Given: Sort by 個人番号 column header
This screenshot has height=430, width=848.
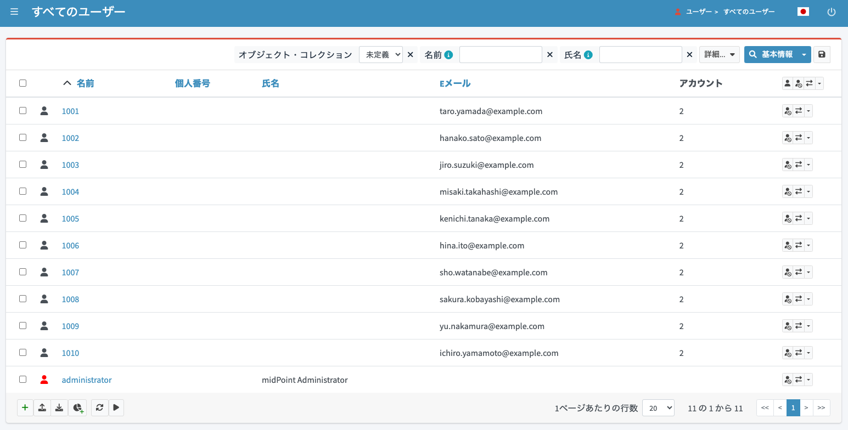Looking at the screenshot, I should [x=193, y=83].
